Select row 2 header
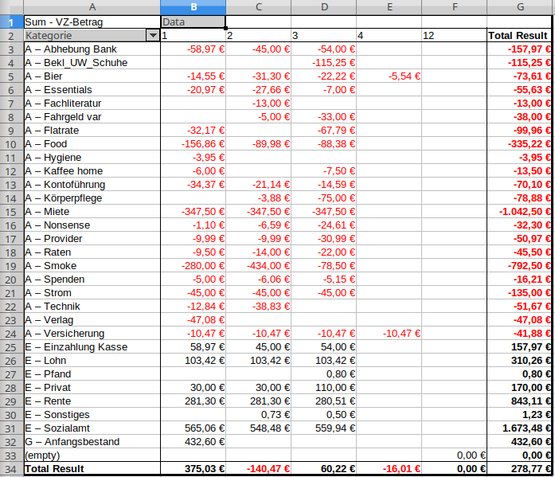Screen dimensions: 555x477 (x=11, y=36)
